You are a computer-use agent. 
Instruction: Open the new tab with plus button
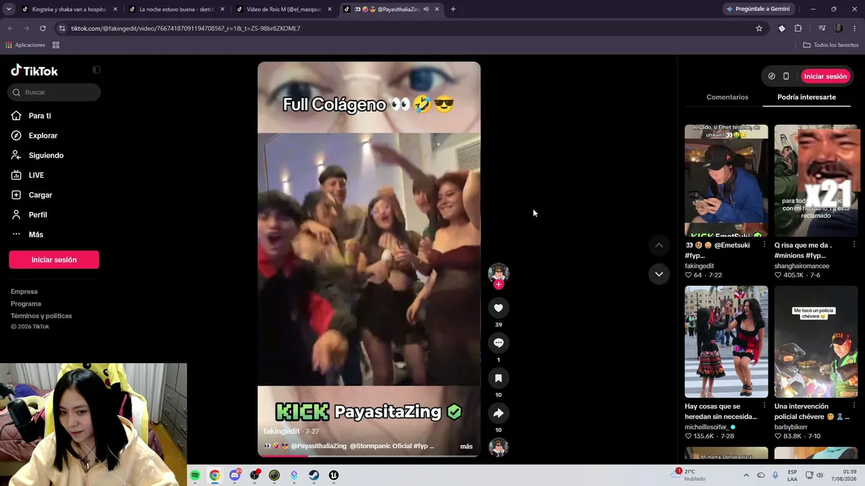[x=453, y=9]
